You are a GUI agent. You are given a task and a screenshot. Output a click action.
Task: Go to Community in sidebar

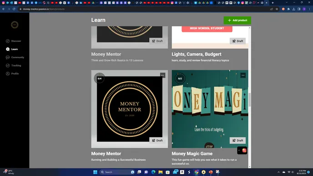[x=15, y=57]
